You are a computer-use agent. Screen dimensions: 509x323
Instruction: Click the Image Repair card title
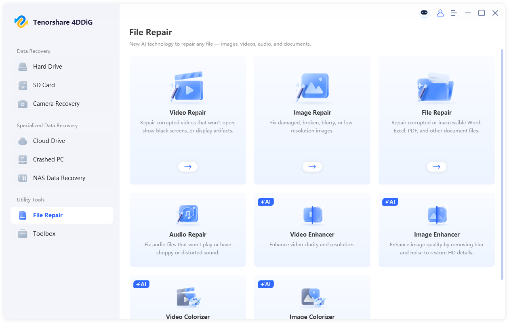[x=312, y=113]
